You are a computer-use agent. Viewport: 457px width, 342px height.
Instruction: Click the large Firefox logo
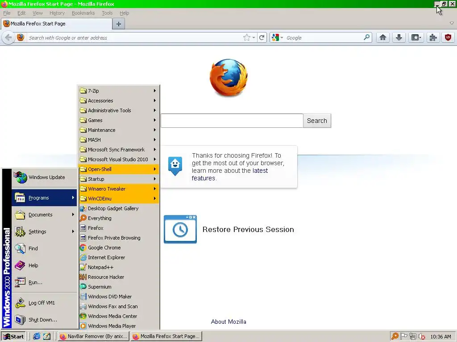(x=228, y=77)
